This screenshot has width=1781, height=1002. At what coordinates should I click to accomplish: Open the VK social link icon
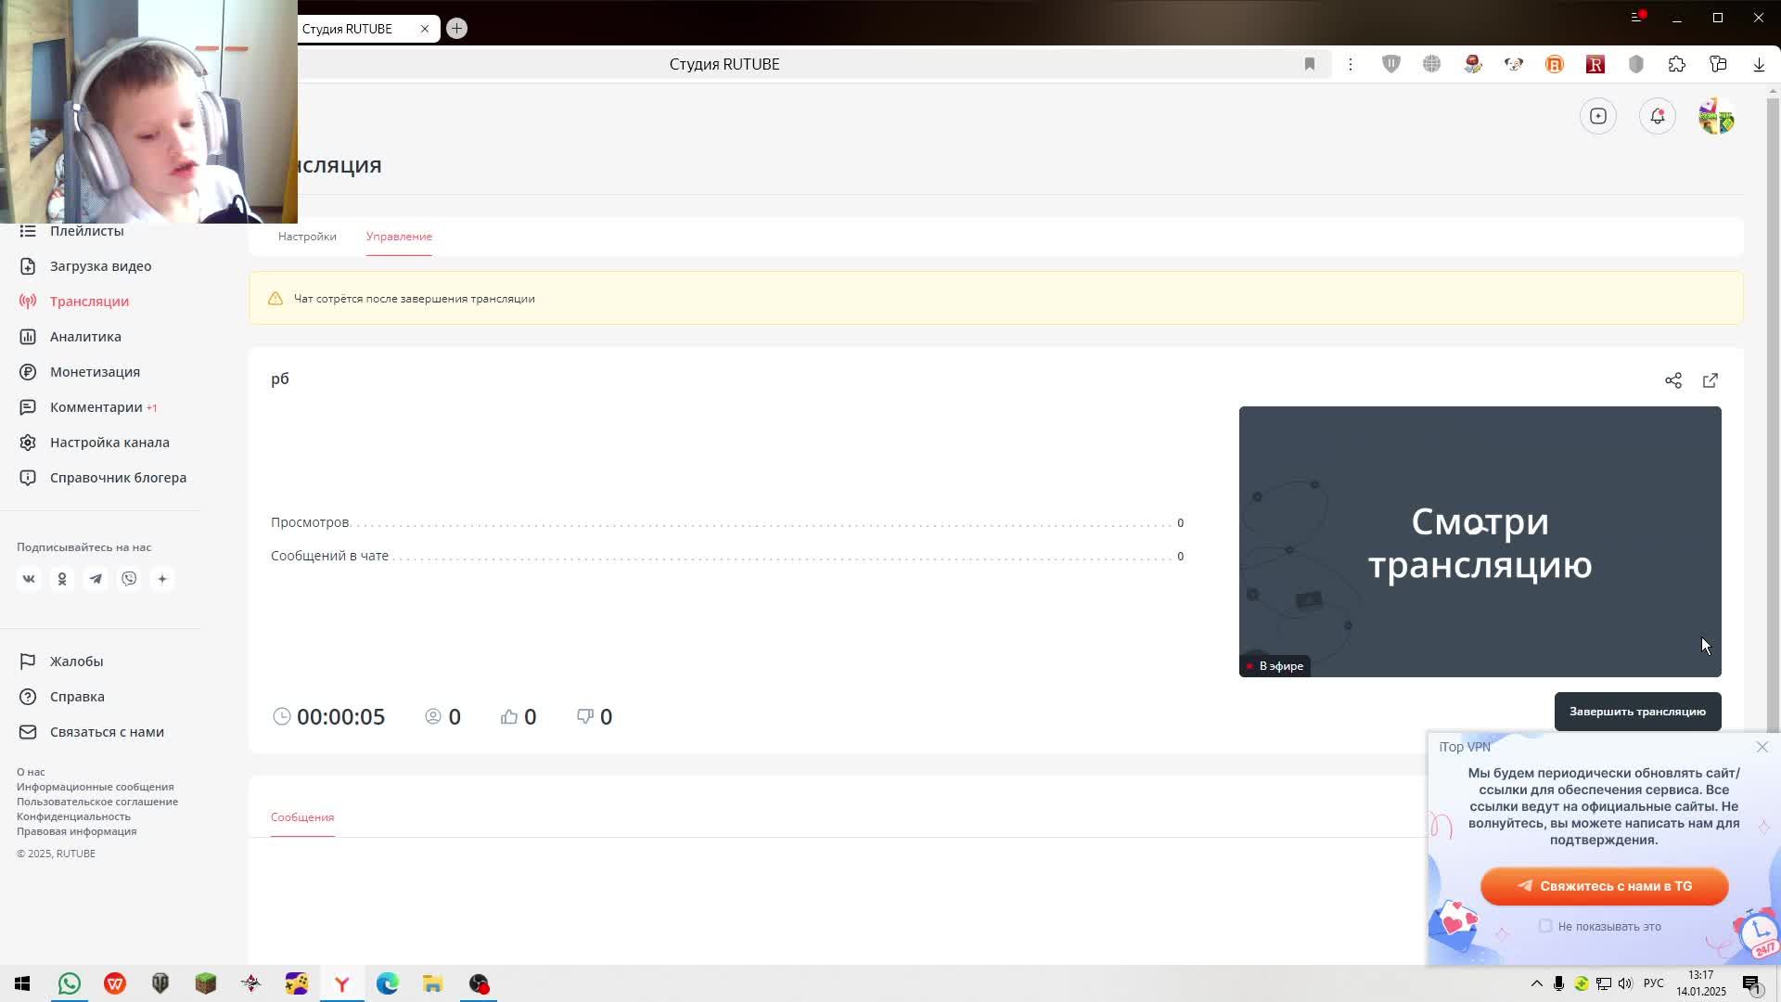(x=29, y=579)
